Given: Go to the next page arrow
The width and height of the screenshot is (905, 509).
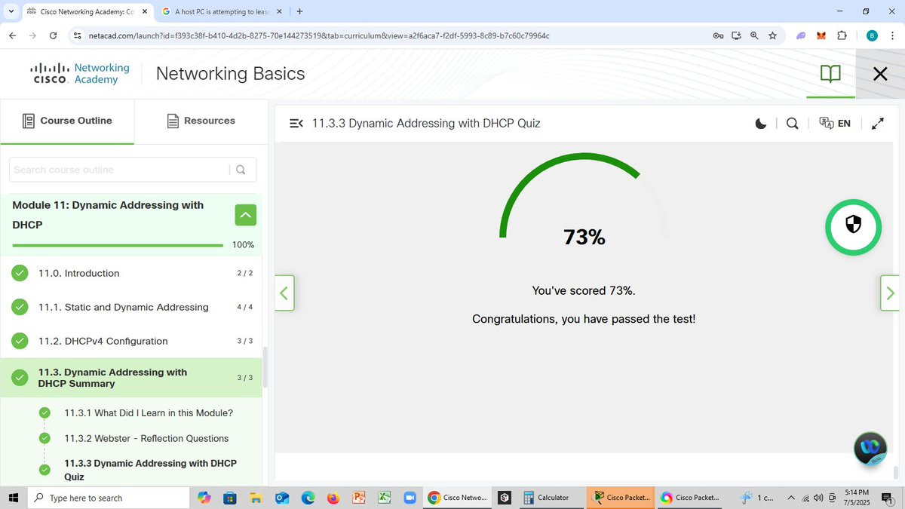Looking at the screenshot, I should 890,293.
